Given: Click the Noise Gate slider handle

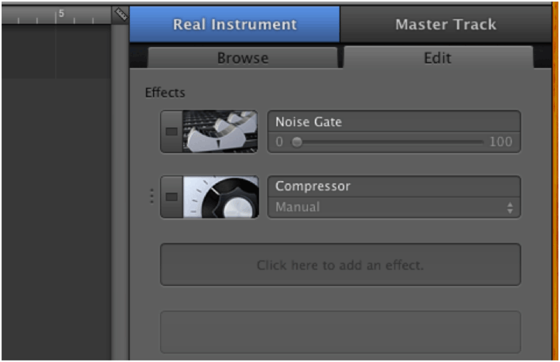Looking at the screenshot, I should tap(297, 142).
